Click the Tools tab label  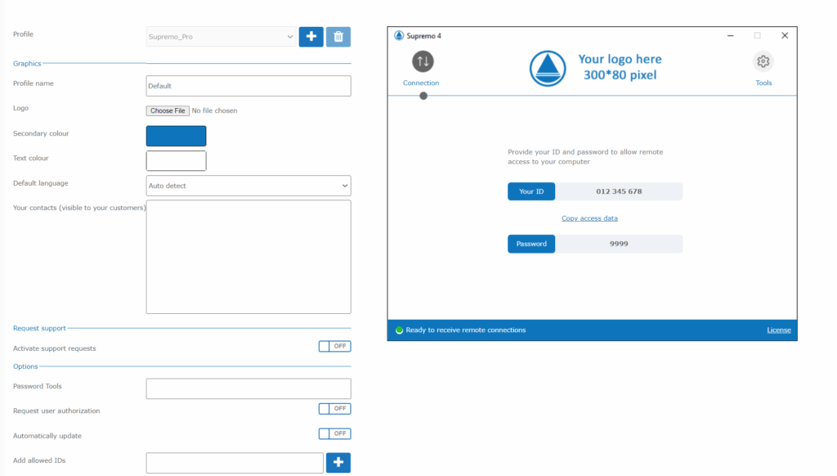(x=763, y=83)
